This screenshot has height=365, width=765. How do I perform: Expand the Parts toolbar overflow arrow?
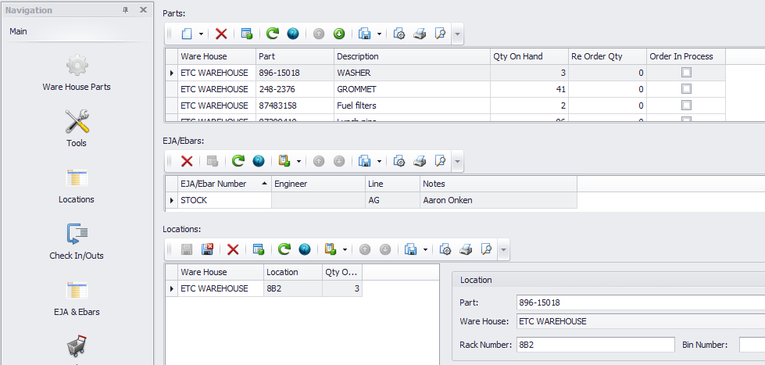coord(457,34)
